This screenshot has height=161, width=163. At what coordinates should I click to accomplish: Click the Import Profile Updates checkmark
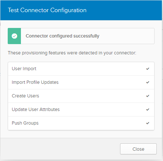[148, 82]
